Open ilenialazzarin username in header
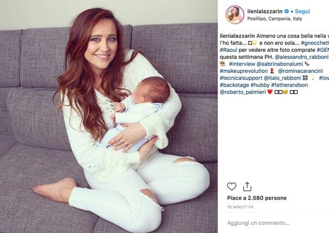 [265, 11]
